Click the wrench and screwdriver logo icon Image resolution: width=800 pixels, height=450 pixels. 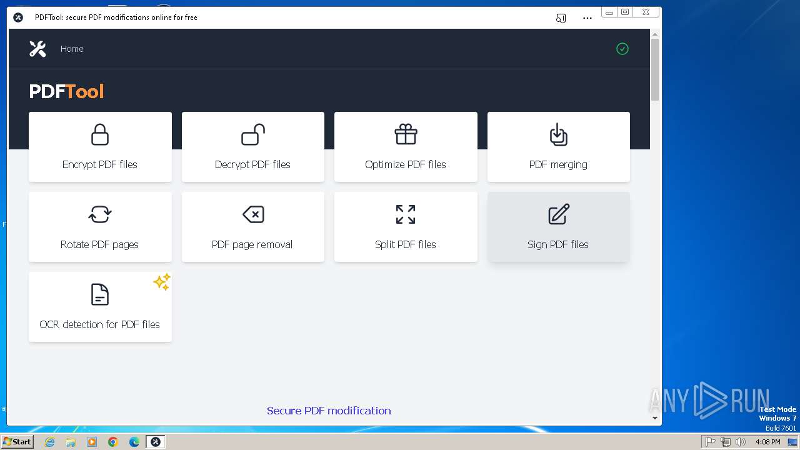click(x=37, y=49)
